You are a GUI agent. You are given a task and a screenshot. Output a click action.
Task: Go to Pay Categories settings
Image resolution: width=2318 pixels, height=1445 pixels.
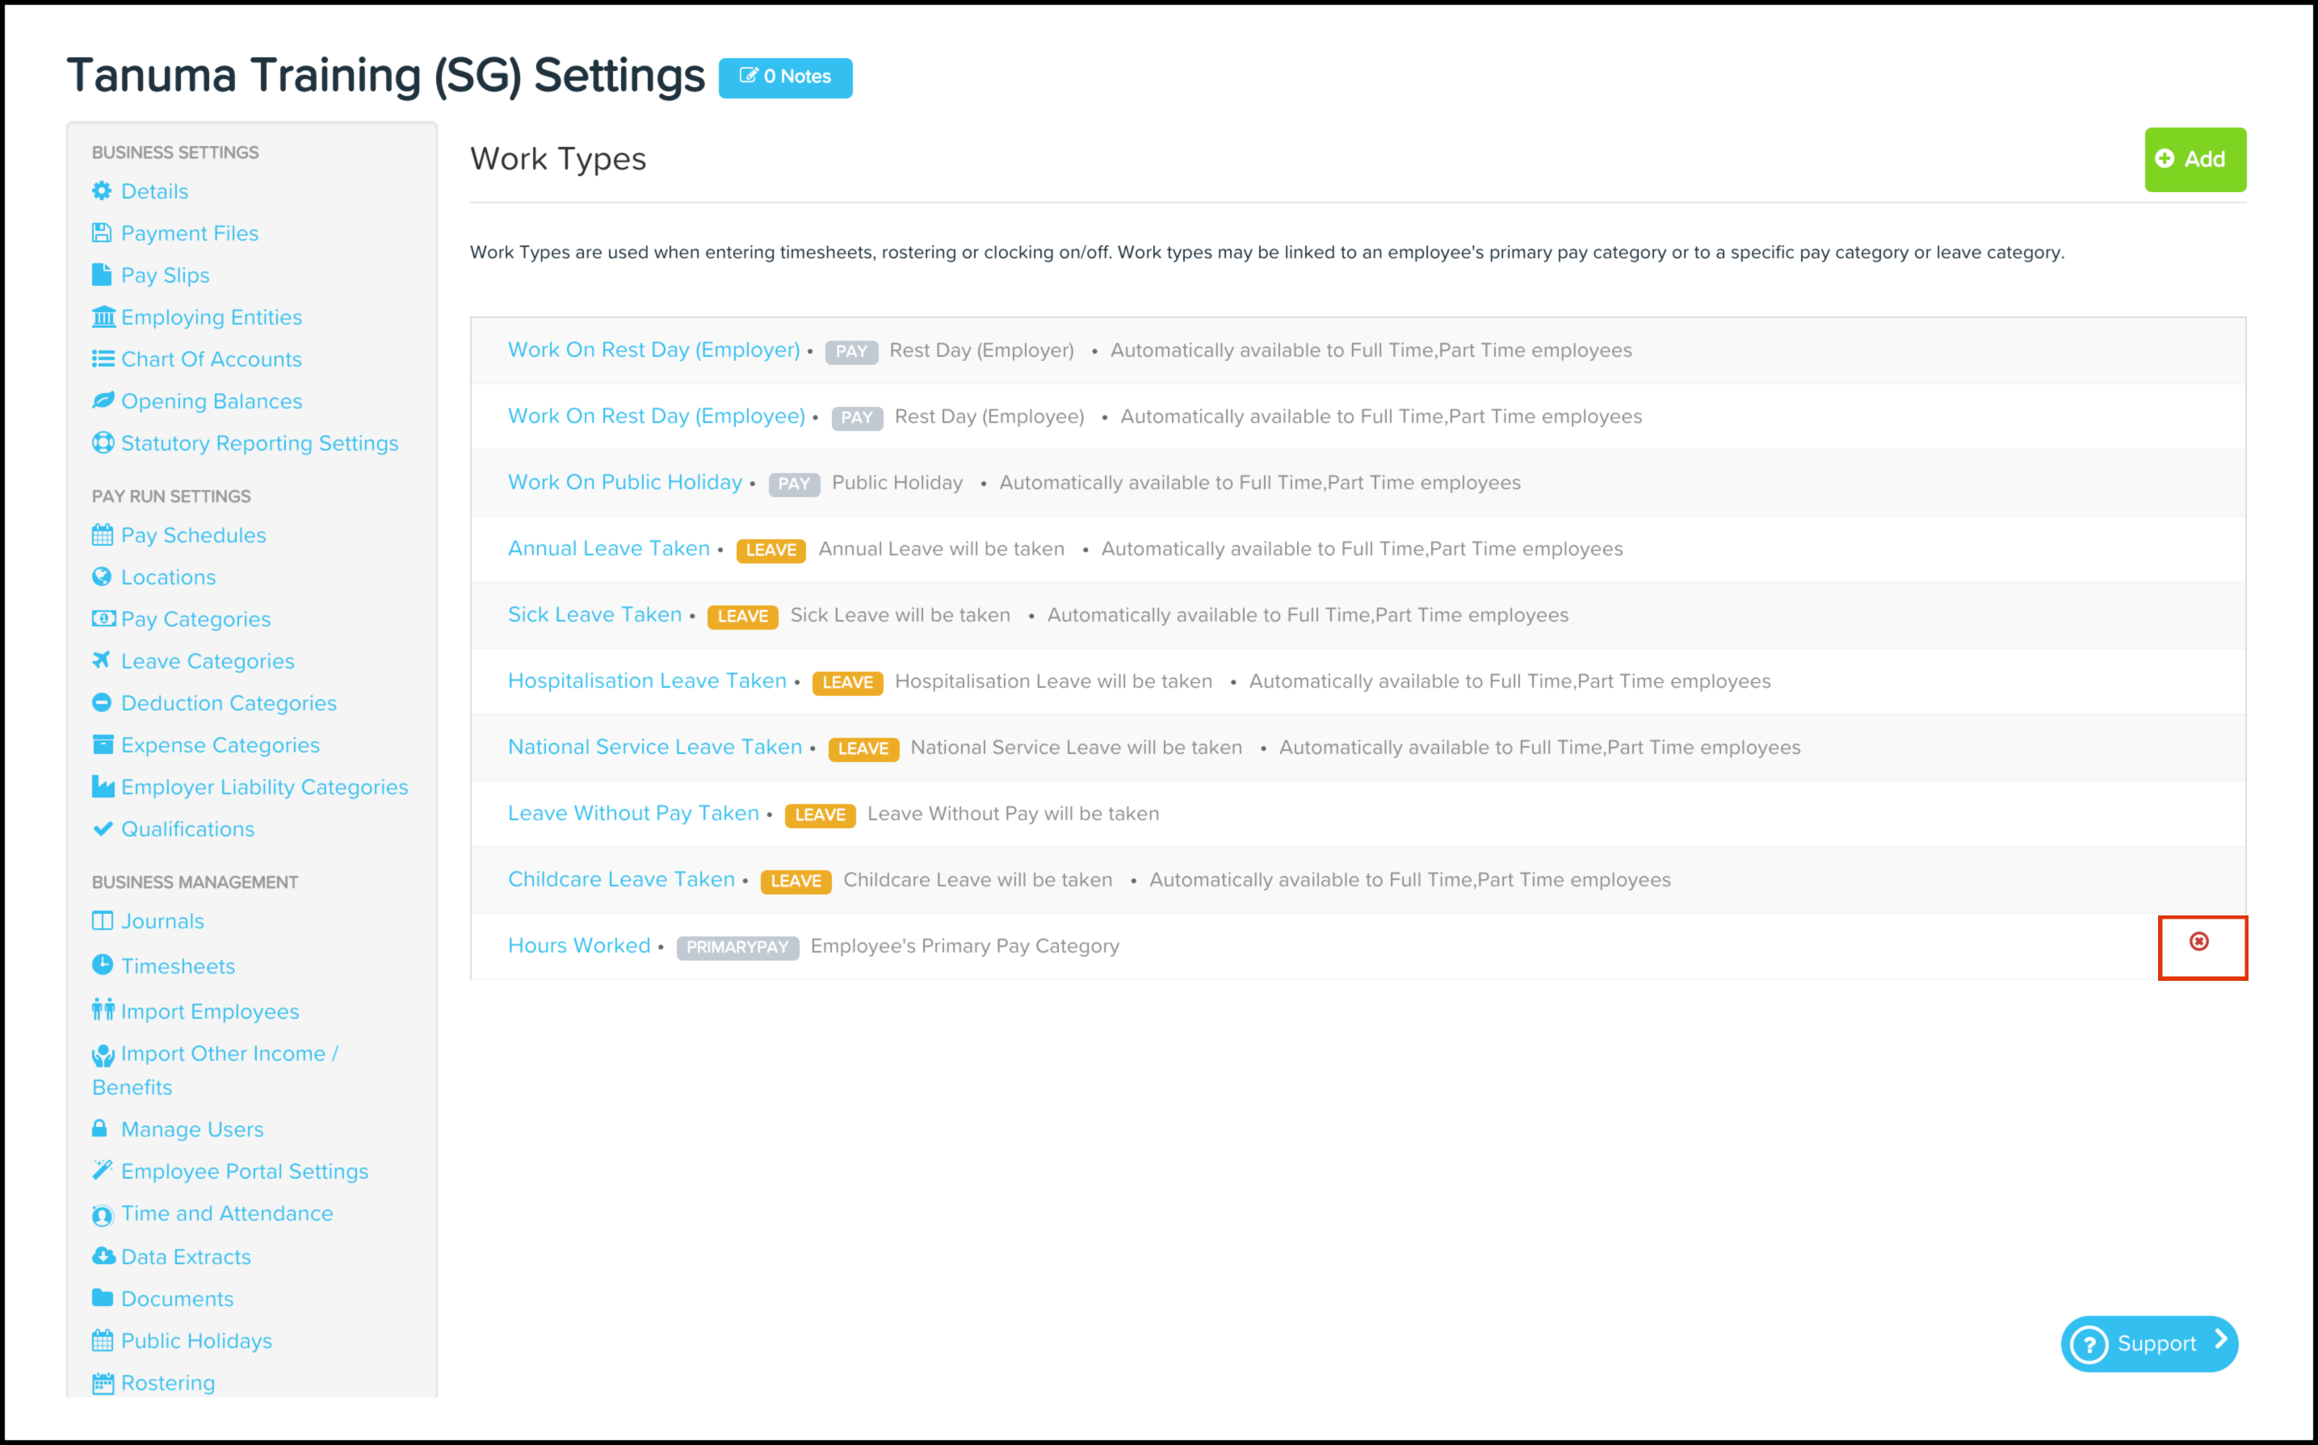tap(196, 619)
